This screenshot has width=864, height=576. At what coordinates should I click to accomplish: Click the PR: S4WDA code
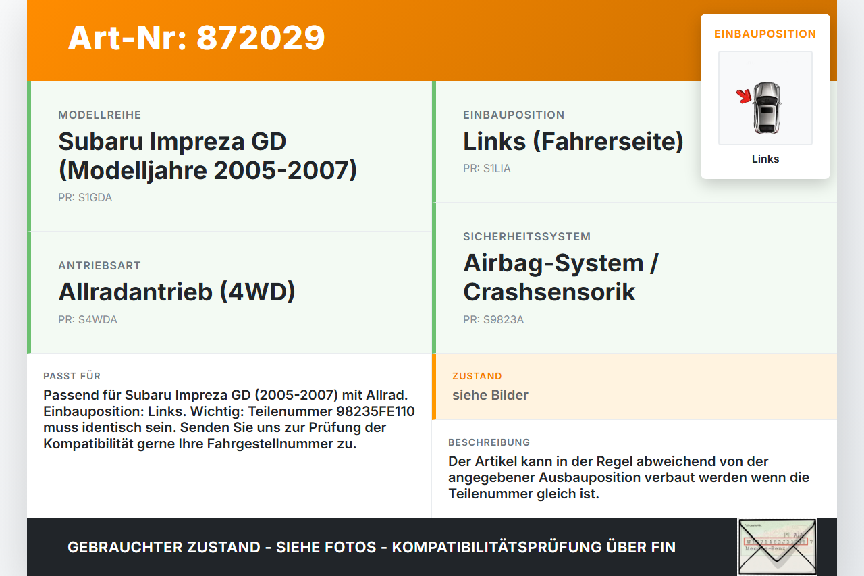88,319
